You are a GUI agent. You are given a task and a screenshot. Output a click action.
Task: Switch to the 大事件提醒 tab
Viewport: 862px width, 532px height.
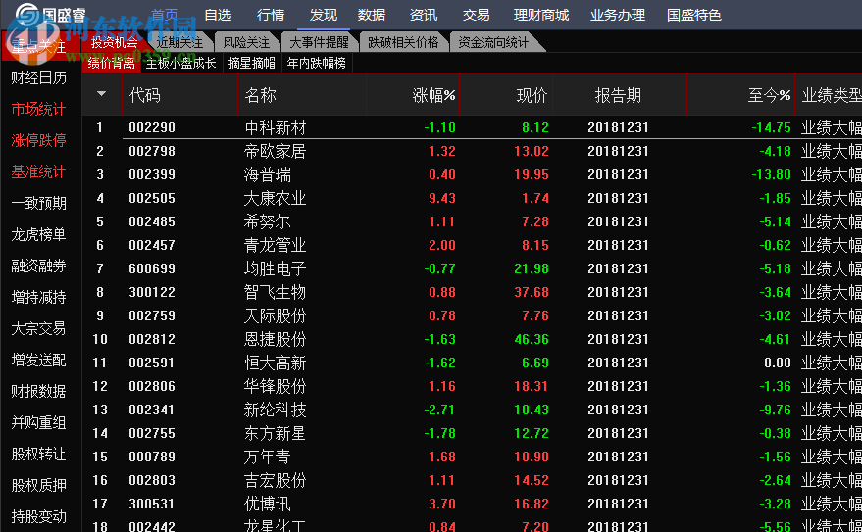319,42
